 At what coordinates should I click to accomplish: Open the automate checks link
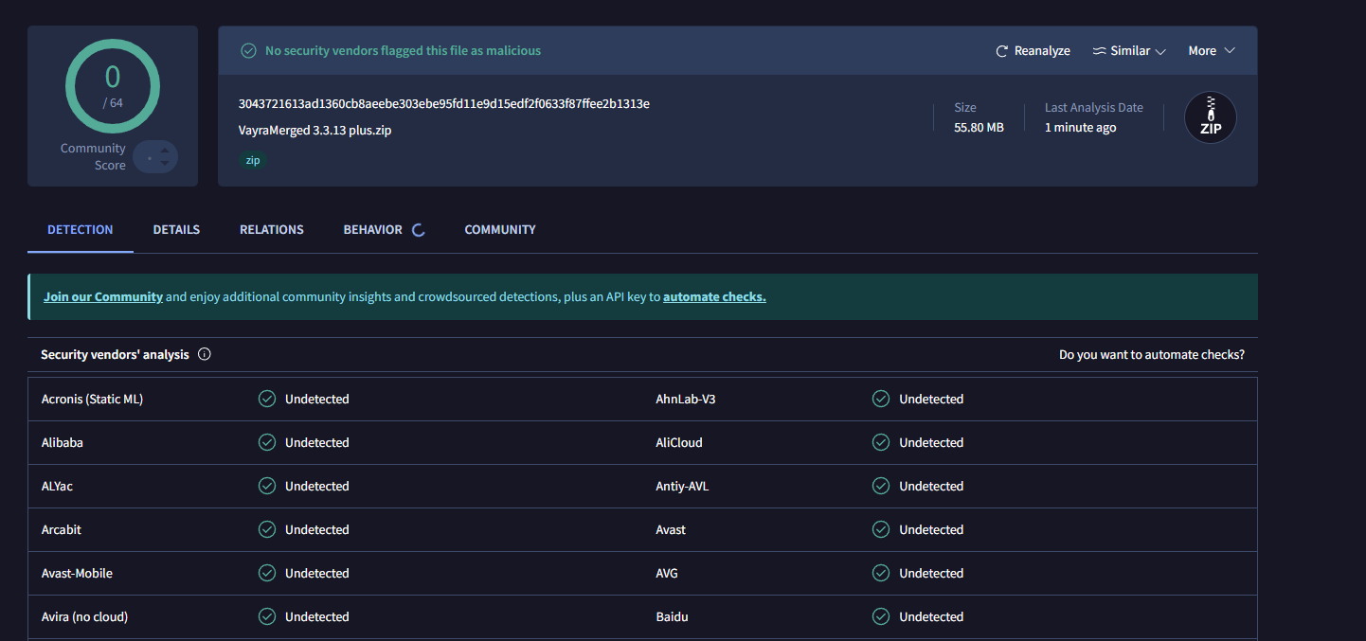(x=714, y=297)
